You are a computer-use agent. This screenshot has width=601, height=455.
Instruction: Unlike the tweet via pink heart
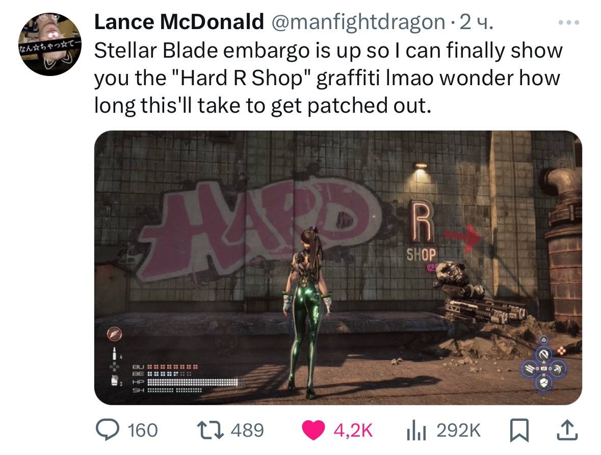tap(313, 430)
